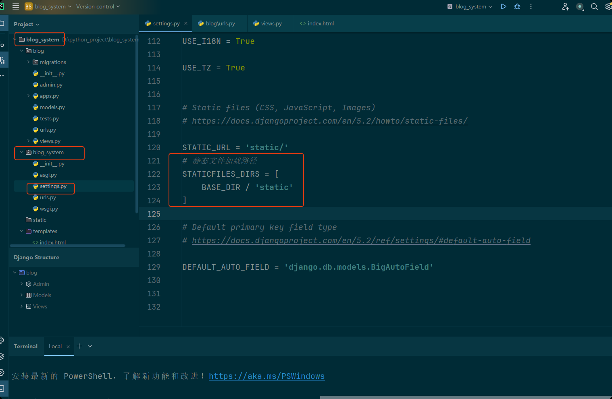This screenshot has height=399, width=612.
Task: Collapse the blog folder in project tree
Action: point(22,51)
